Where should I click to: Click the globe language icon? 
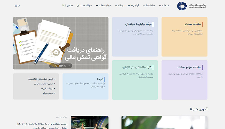pos(16,6)
